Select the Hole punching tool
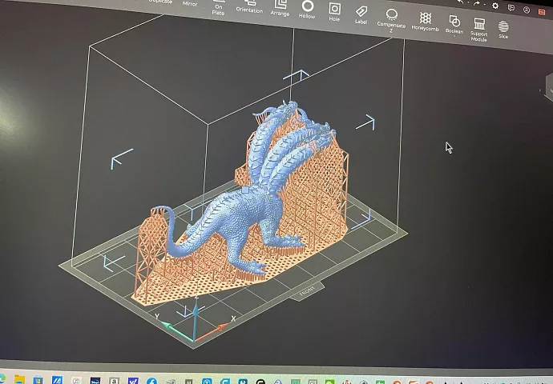 (334, 12)
